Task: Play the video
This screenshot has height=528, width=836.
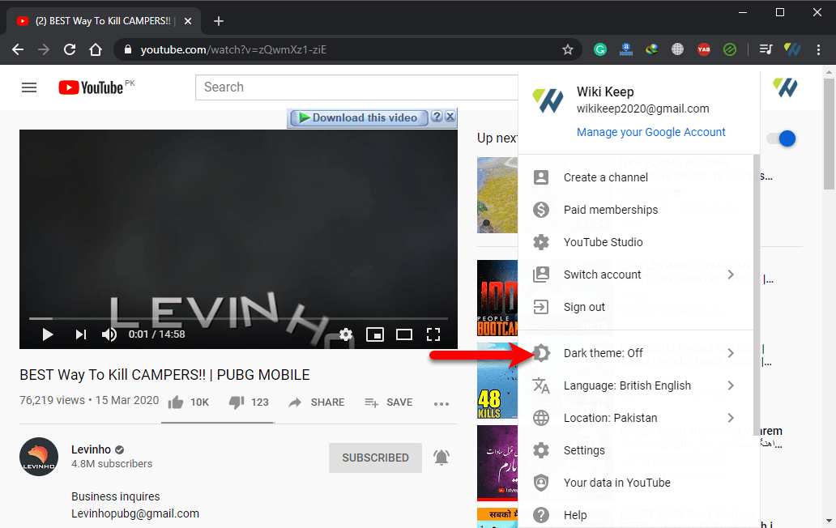Action: (x=48, y=334)
